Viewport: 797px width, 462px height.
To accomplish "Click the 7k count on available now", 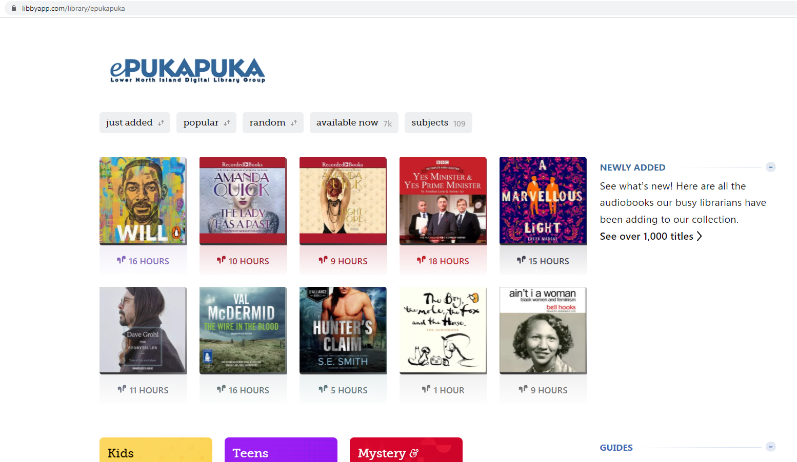I will [388, 124].
